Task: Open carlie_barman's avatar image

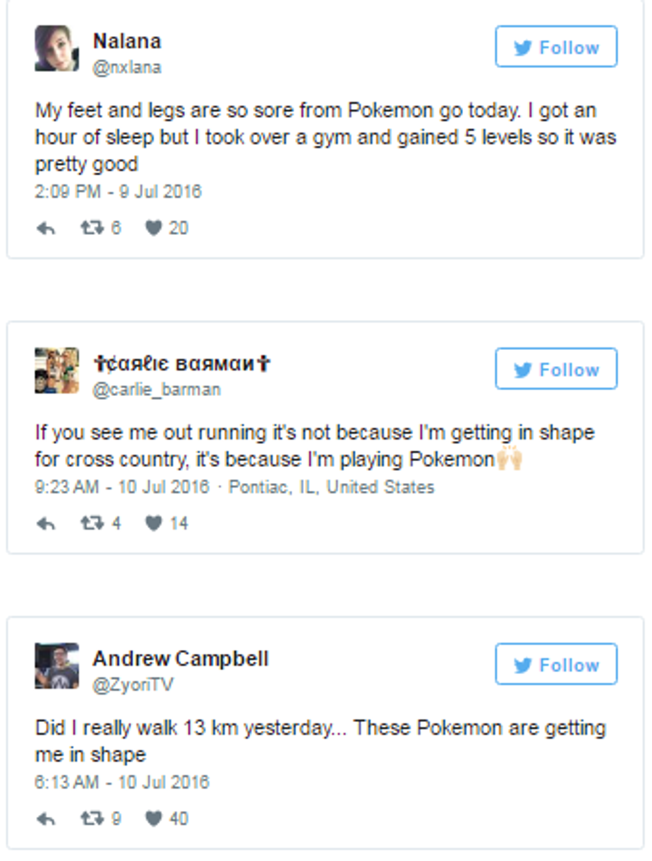Action: point(57,370)
